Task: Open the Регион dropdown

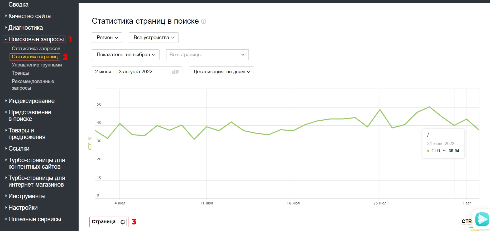Action: tap(107, 38)
